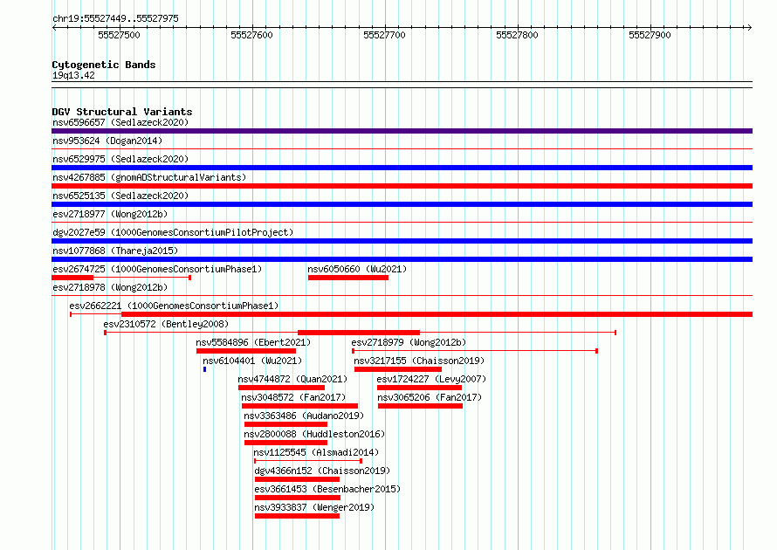Select the nsv6525135 (Sedlazeck2020) label

coord(120,196)
